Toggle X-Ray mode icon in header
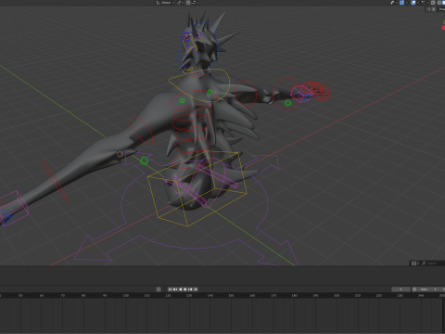This screenshot has width=445, height=334. click(433, 3)
